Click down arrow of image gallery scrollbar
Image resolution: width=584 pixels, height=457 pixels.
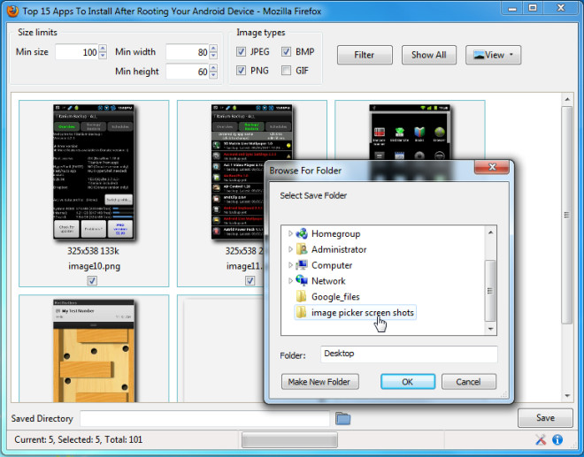click(567, 396)
